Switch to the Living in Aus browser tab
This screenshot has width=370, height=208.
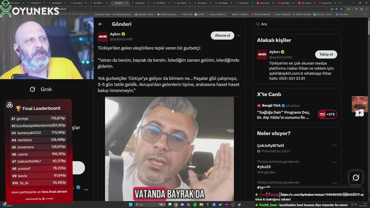[327, 3]
